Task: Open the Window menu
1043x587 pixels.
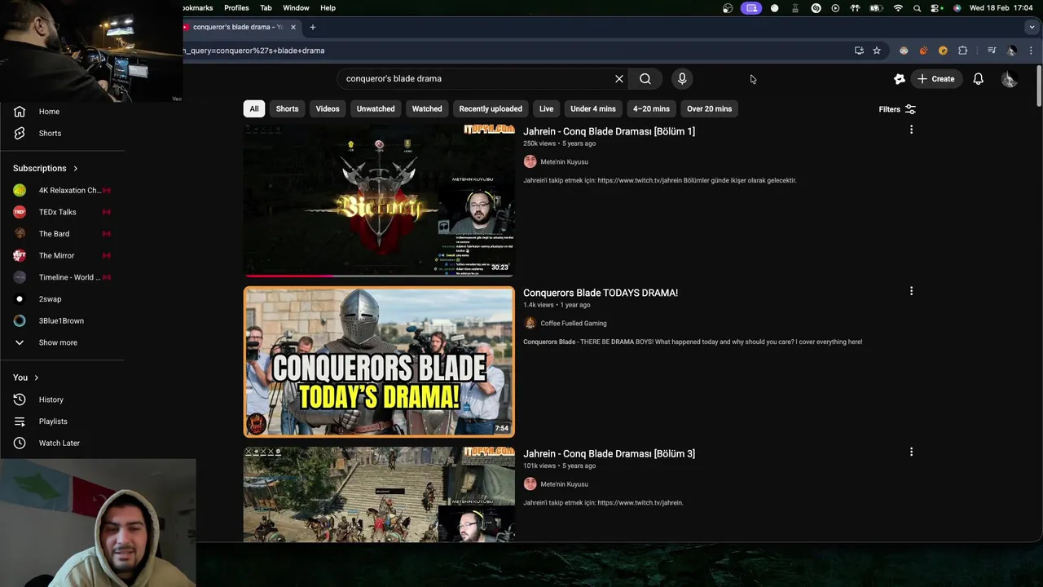Action: (x=296, y=8)
